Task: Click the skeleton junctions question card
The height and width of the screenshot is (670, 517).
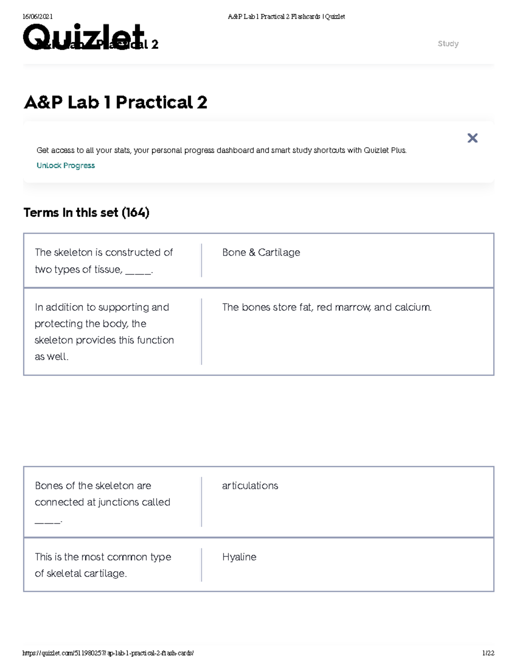Action: pos(103,502)
